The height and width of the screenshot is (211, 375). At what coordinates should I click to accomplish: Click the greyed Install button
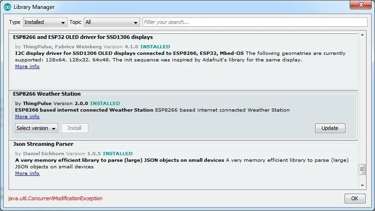[x=75, y=128]
